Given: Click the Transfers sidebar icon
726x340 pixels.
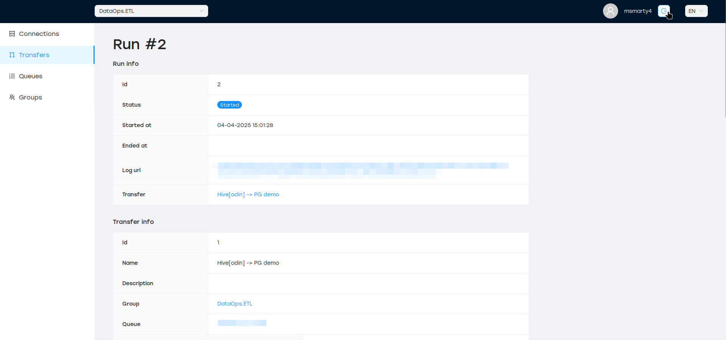Looking at the screenshot, I should tap(12, 55).
